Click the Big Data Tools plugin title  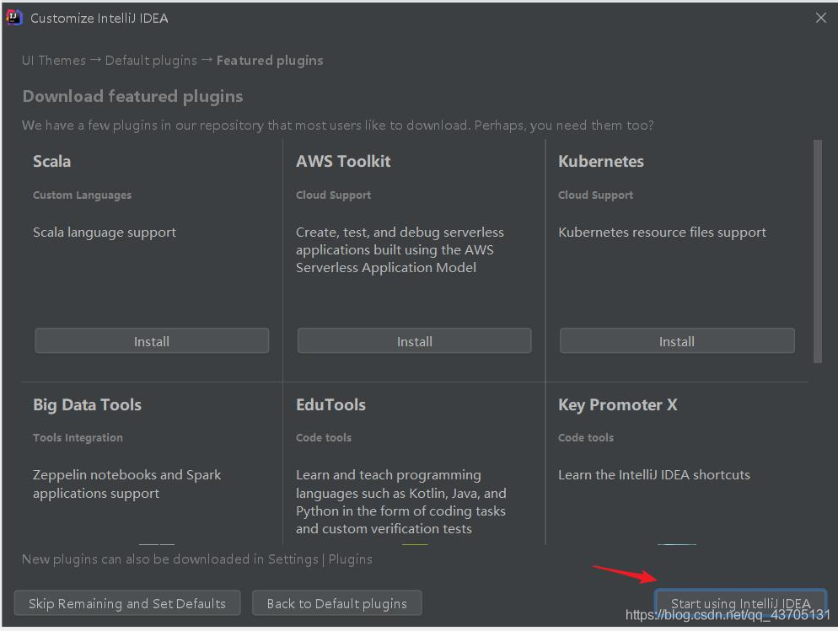[x=87, y=404]
